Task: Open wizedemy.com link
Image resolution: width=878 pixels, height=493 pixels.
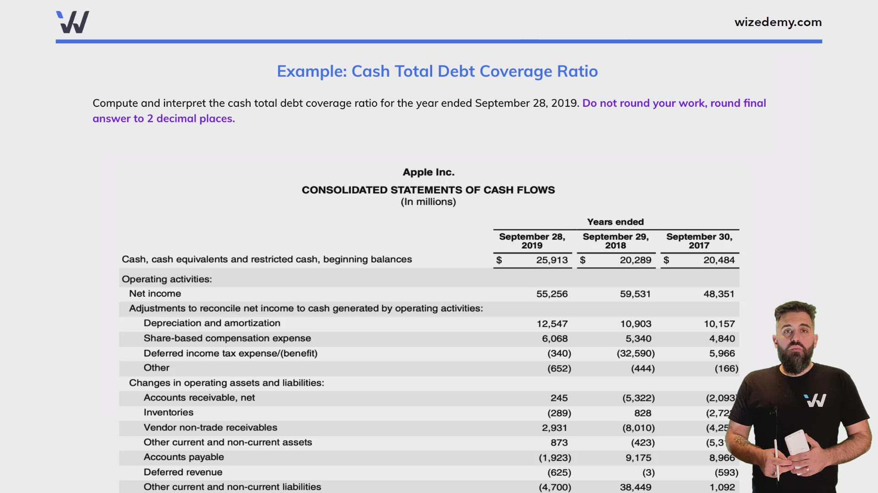Action: coord(778,22)
